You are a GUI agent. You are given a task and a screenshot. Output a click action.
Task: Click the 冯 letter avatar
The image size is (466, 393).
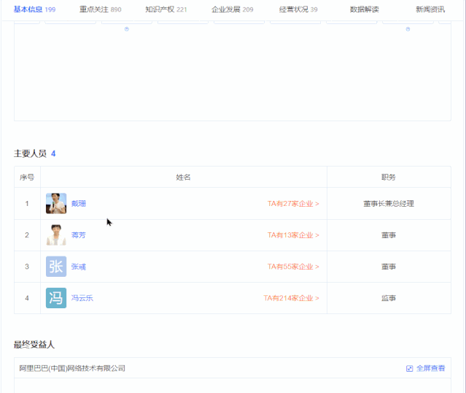pyautogui.click(x=56, y=298)
